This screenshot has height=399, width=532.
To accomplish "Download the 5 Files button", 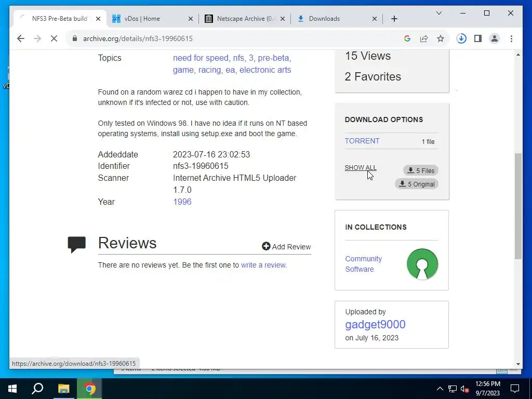I will [x=421, y=170].
